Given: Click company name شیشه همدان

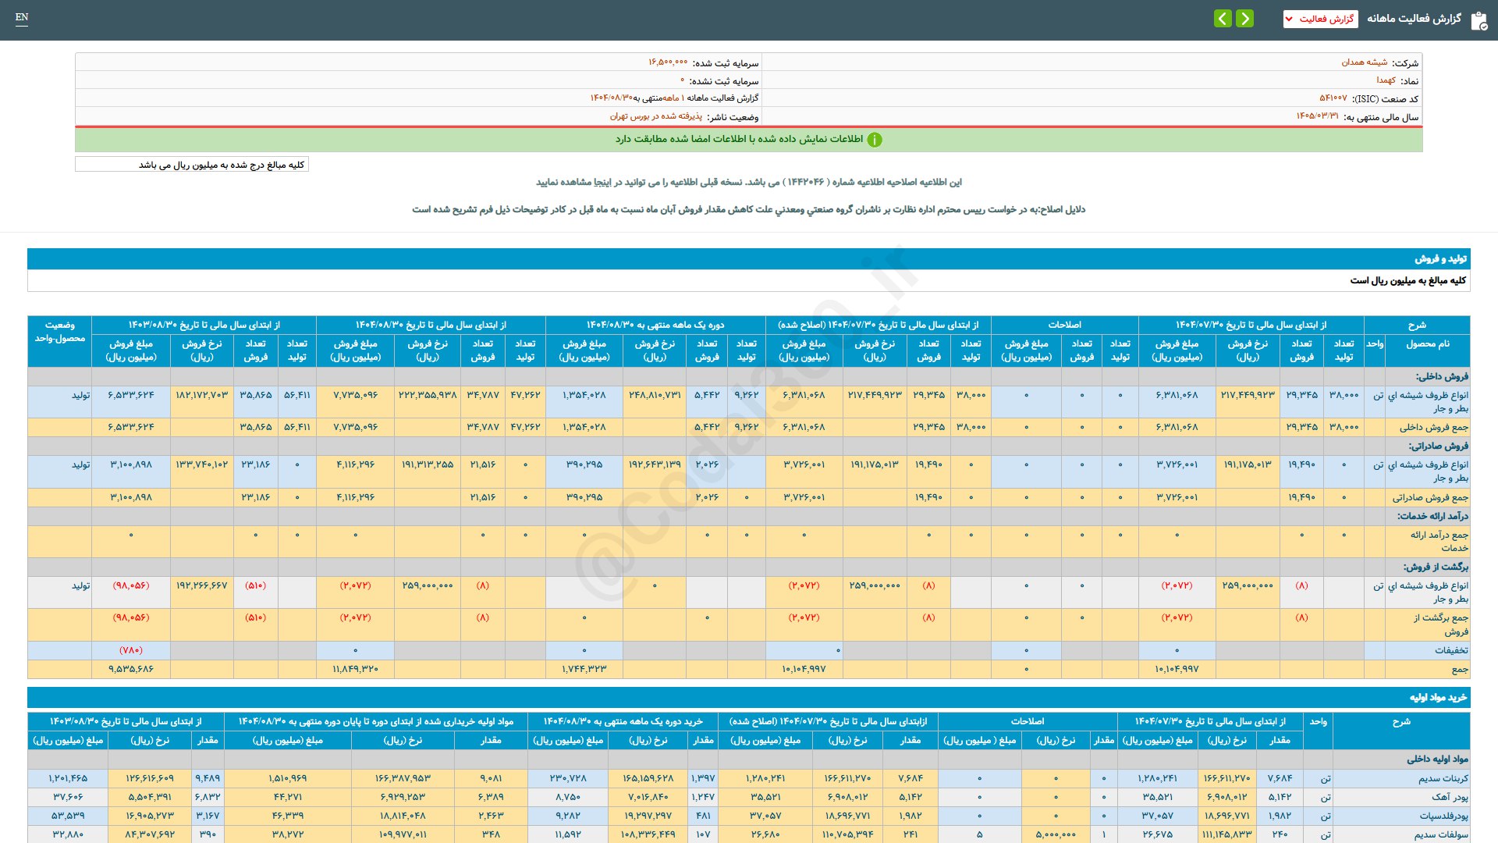Looking at the screenshot, I should click(x=1364, y=62).
